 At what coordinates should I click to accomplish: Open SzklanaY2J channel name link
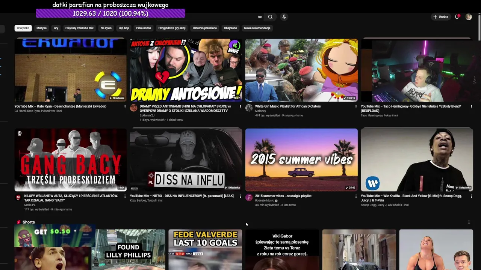[x=147, y=115]
